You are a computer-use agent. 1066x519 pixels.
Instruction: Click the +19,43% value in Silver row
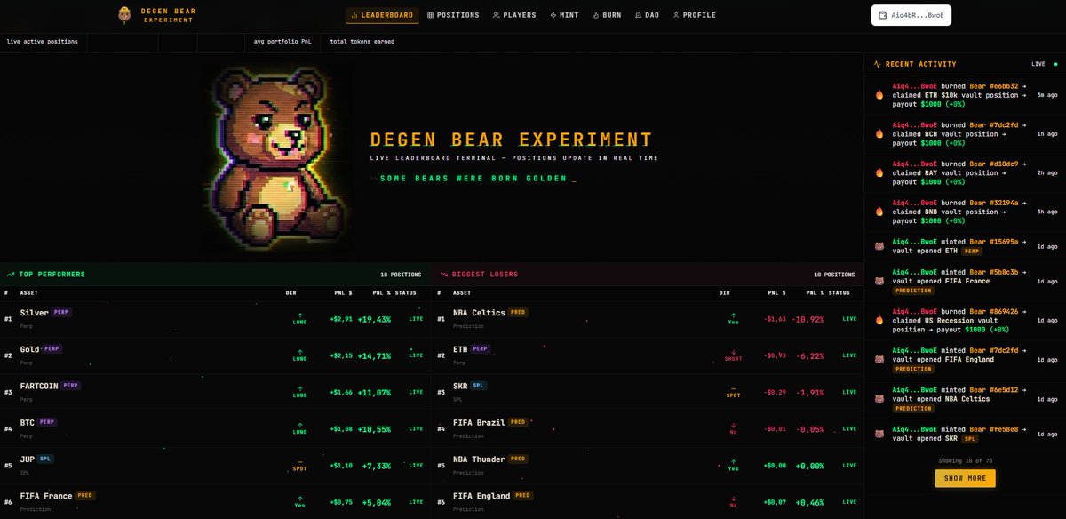click(x=374, y=319)
